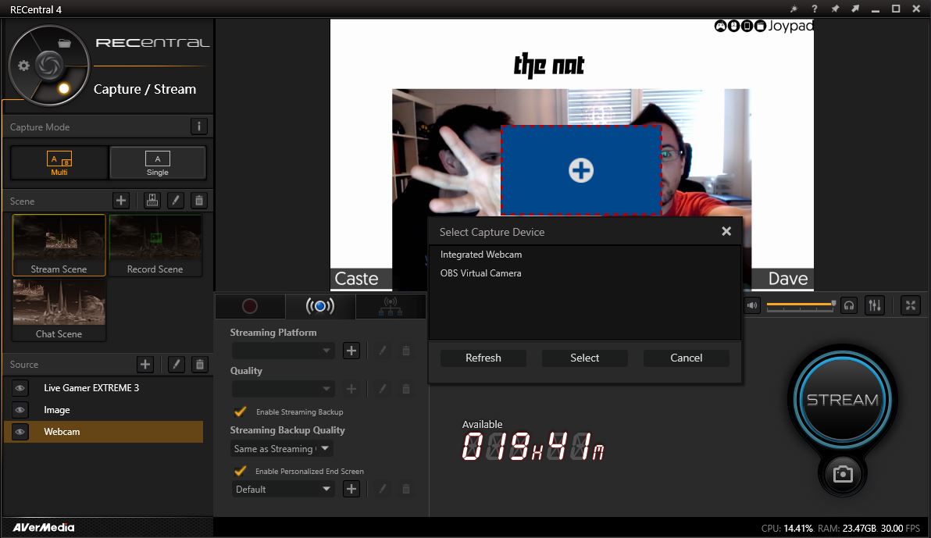Select the Chat Scene thumbnail
Viewport: 931px width, 538px height.
pyautogui.click(x=59, y=310)
